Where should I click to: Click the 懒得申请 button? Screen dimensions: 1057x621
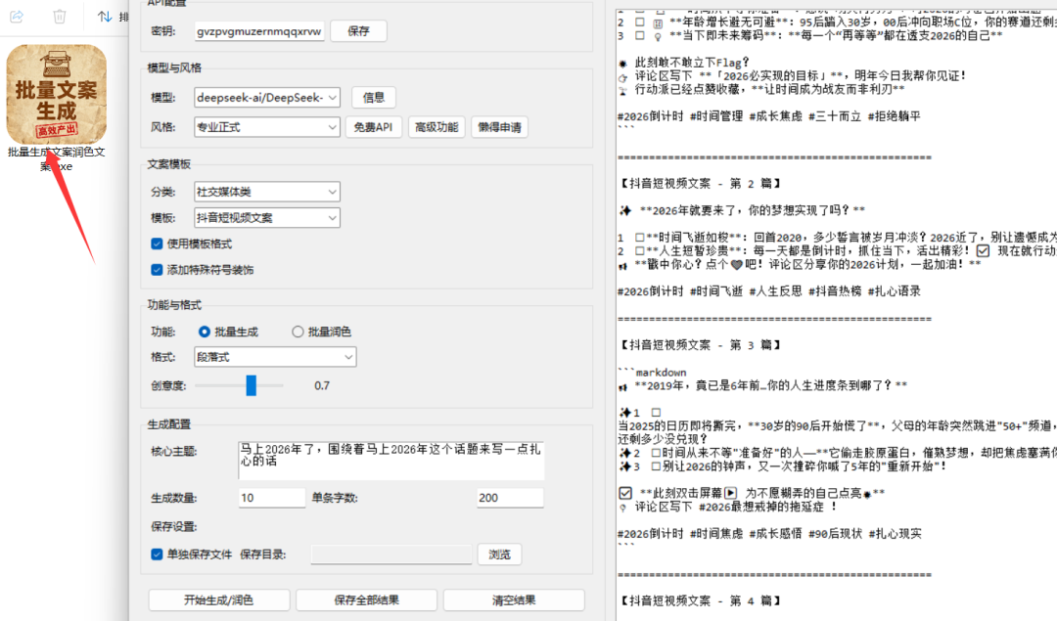coord(499,126)
